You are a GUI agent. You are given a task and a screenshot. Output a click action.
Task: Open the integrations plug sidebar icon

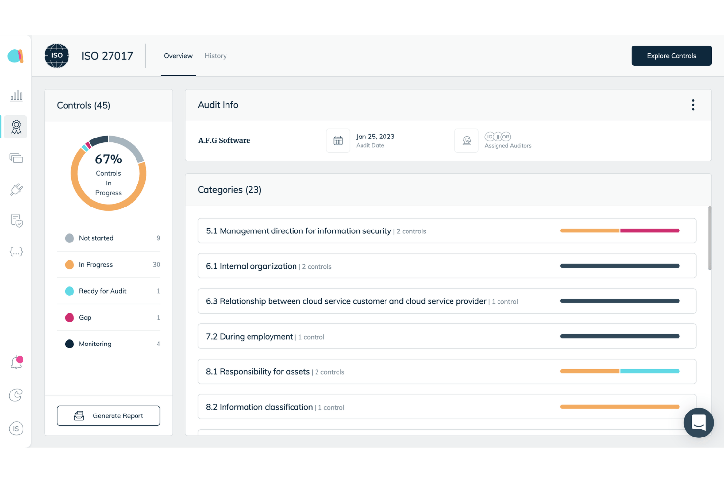16,189
